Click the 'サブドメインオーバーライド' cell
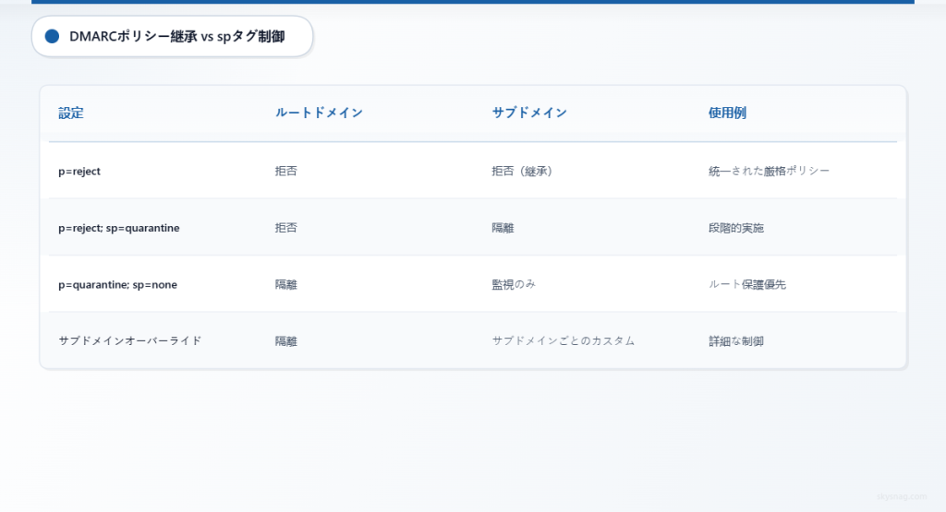 (129, 341)
